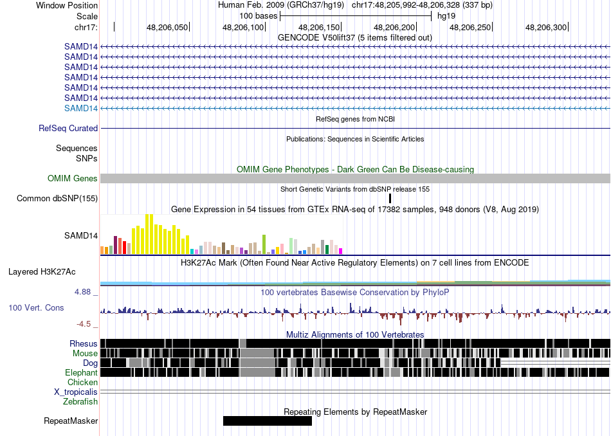Click the lime green GTEx expression bar

(264, 244)
